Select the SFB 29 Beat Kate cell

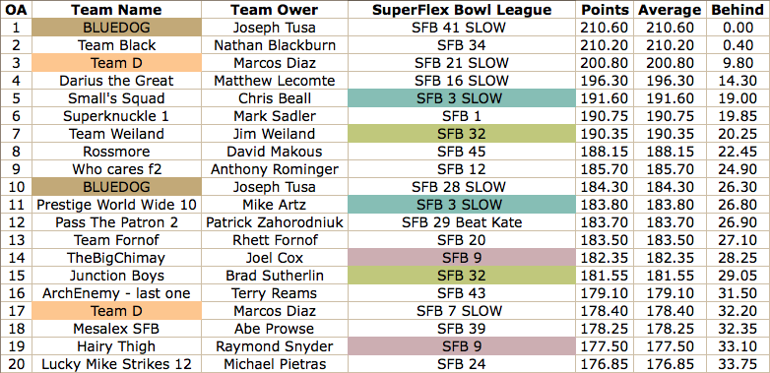[462, 222]
